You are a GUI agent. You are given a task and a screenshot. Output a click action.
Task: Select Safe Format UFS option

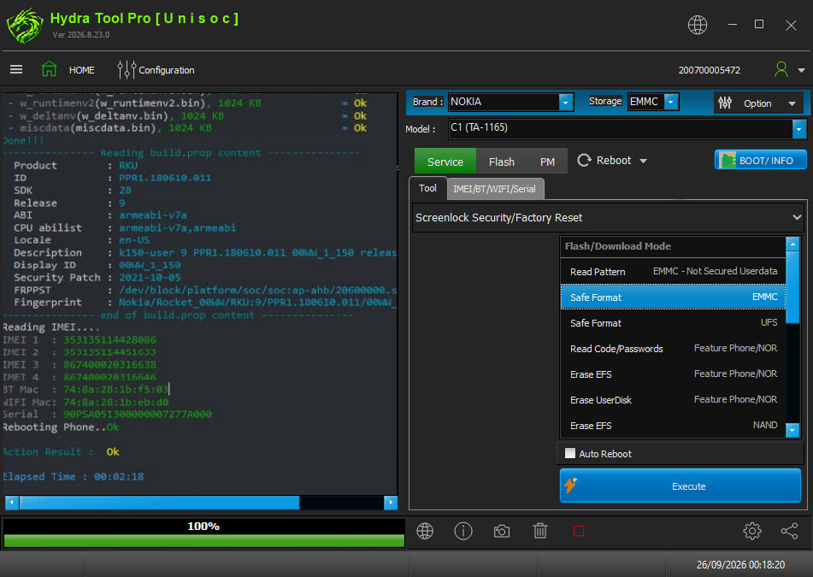[x=673, y=322]
